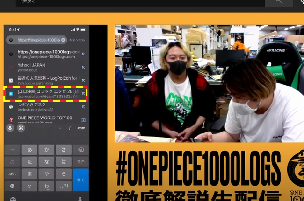
Task: Tap the な key on the keyboard
Action: point(46,162)
